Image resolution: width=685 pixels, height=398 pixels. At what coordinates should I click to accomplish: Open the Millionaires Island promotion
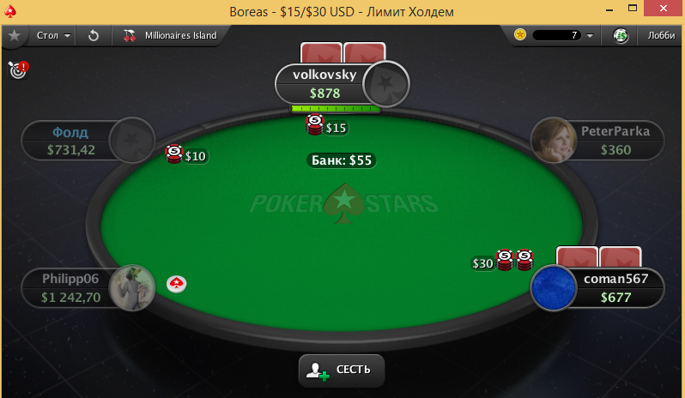tap(180, 35)
